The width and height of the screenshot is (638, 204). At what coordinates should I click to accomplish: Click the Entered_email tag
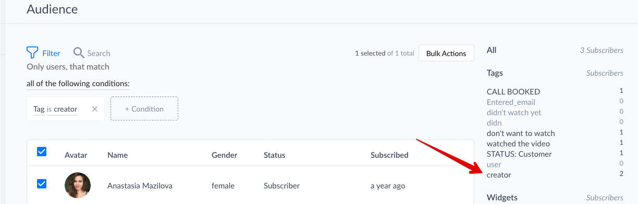click(x=511, y=102)
